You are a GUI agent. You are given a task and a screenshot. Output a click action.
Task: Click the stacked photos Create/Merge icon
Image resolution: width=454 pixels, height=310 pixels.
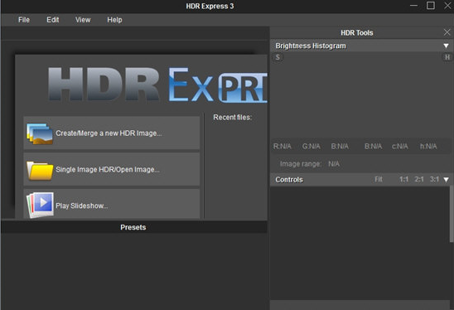40,133
